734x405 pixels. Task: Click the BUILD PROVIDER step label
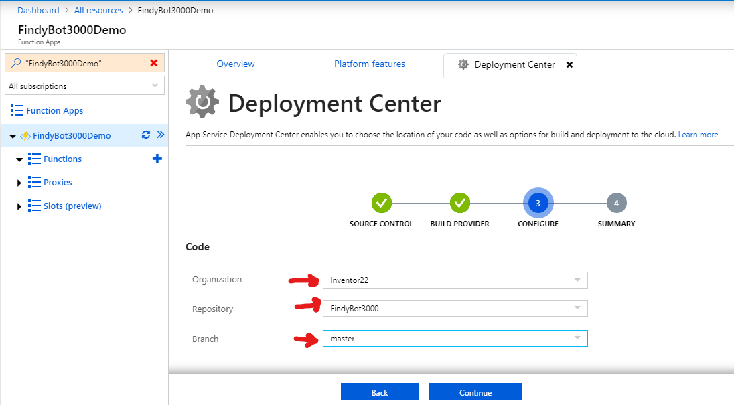(459, 224)
